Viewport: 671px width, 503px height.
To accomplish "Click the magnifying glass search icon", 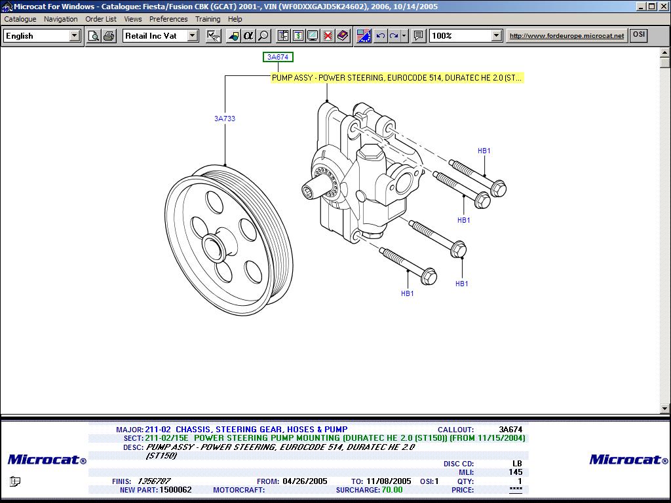I will pos(263,36).
